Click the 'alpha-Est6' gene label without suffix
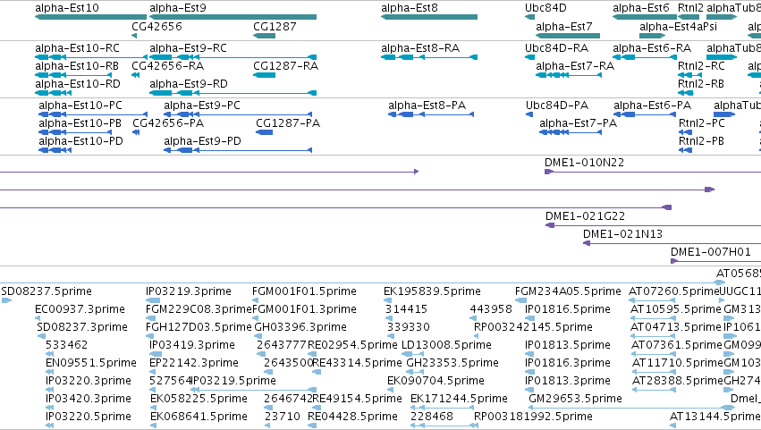The image size is (761, 430). tap(640, 8)
